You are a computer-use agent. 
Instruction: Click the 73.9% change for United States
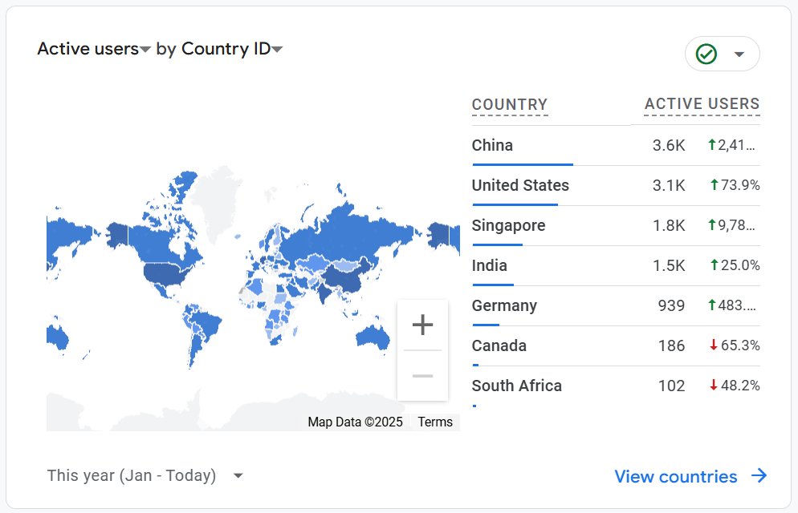[x=735, y=185]
